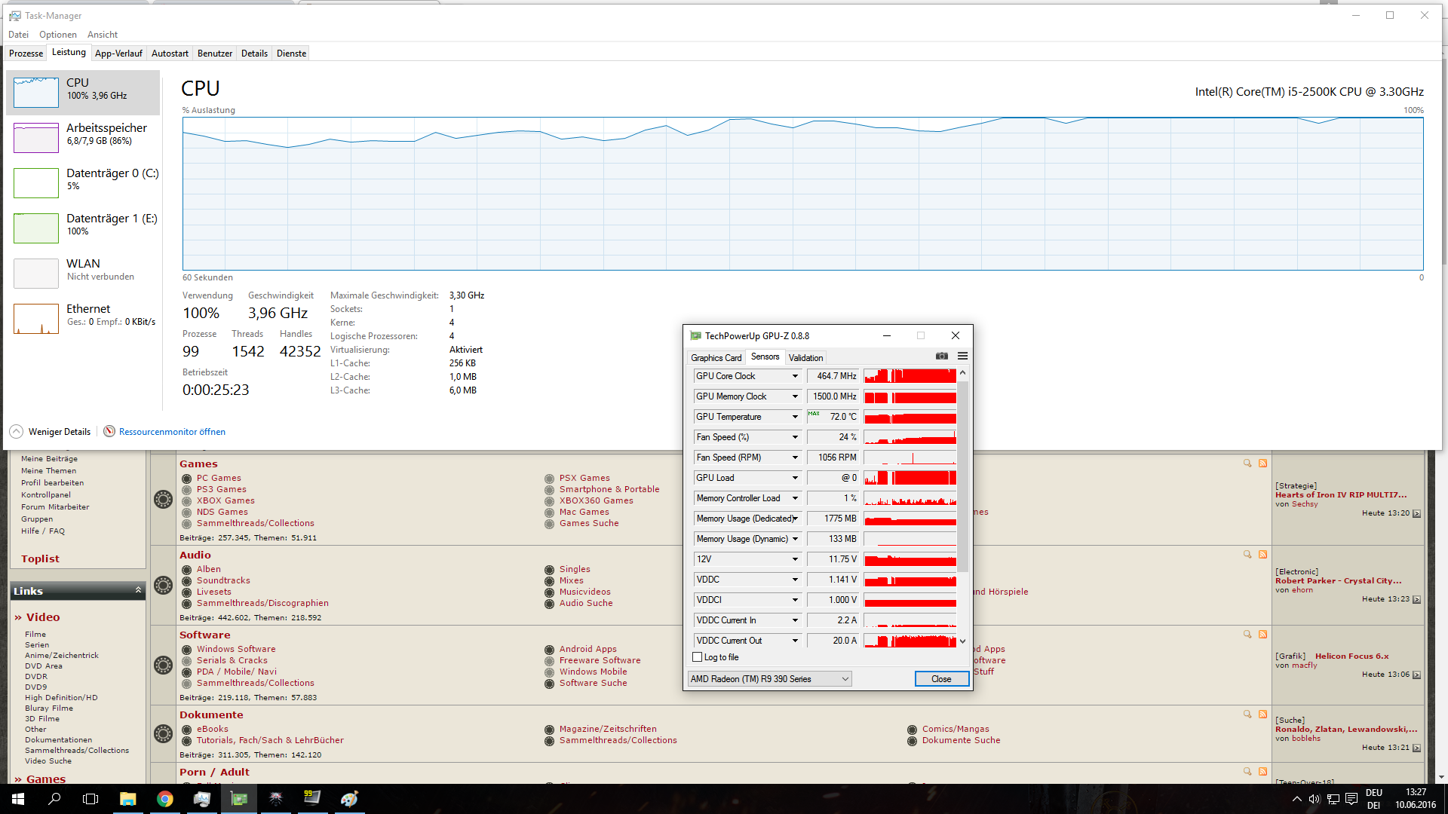This screenshot has width=1448, height=814.
Task: Open VDDC sensor dropdown
Action: pyautogui.click(x=795, y=580)
